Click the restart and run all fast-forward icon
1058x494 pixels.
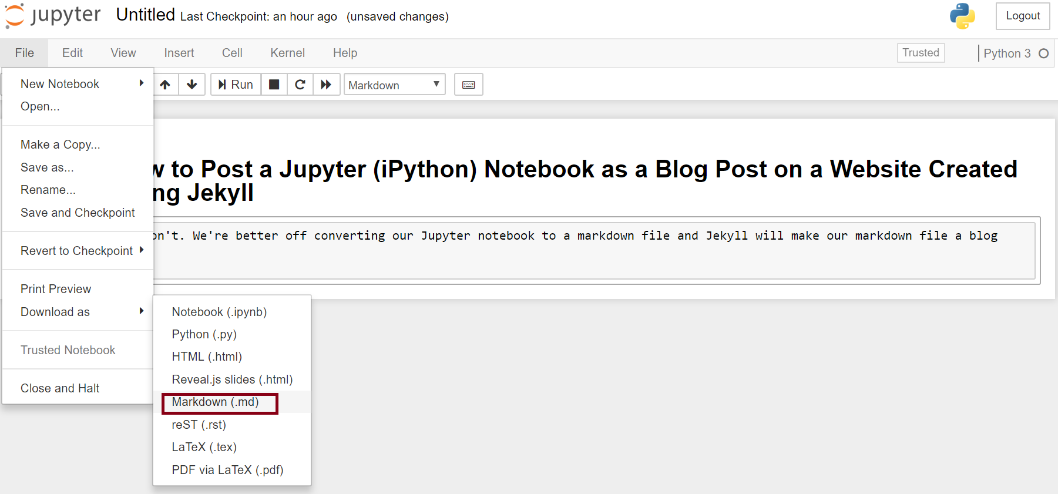coord(326,85)
